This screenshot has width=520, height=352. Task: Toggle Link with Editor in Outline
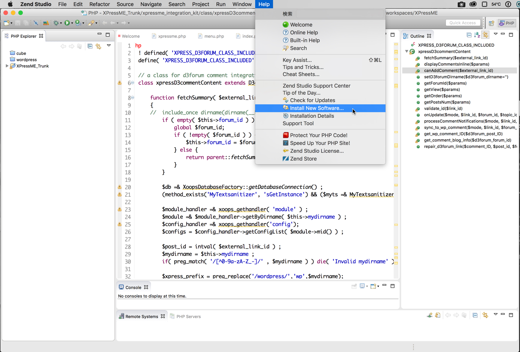click(485, 35)
